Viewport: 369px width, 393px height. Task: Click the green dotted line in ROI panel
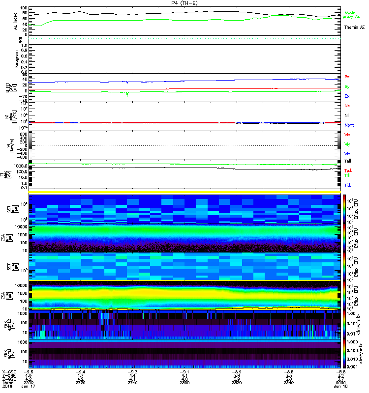(x=184, y=39)
